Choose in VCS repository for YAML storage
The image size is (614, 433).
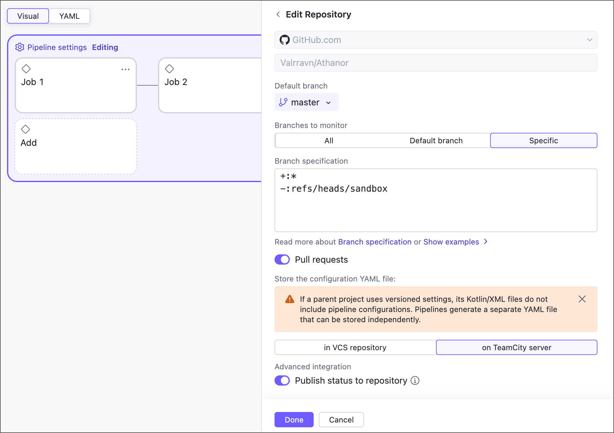point(355,347)
